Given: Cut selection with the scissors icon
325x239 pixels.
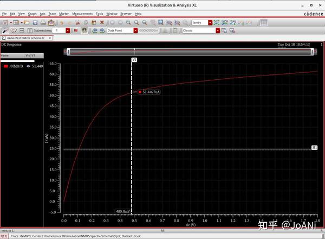Looking at the screenshot, I should coord(77,22).
